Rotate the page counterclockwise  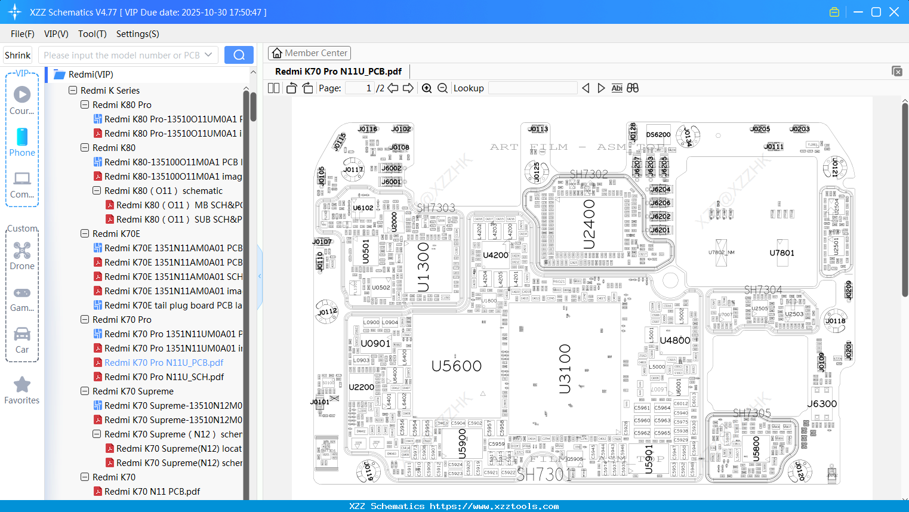tap(292, 88)
